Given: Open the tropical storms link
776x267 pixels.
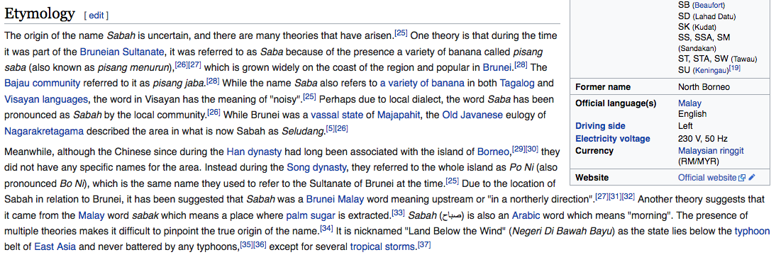Looking at the screenshot, I should coord(384,246).
